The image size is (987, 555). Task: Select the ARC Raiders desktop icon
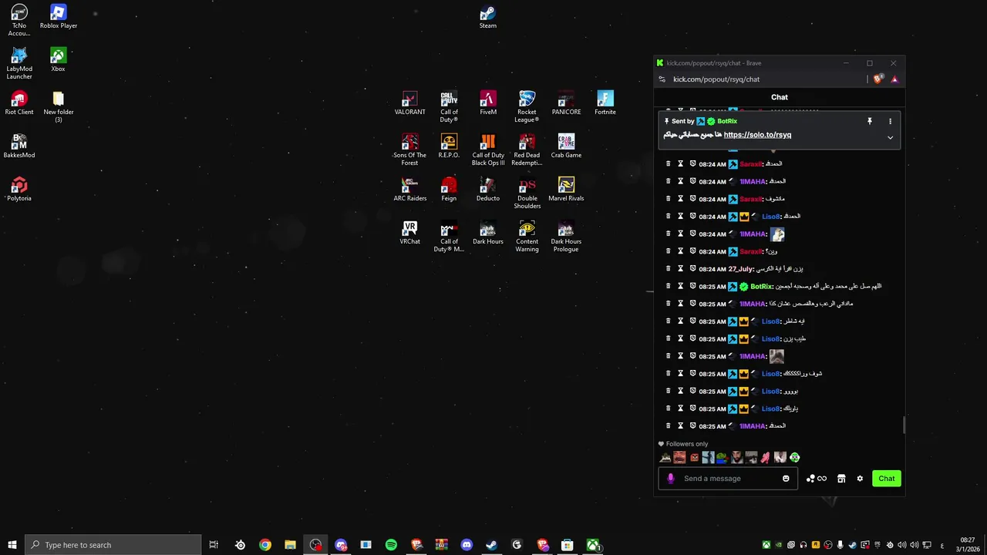tap(409, 190)
